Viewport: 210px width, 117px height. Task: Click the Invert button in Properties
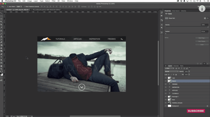(x=202, y=45)
